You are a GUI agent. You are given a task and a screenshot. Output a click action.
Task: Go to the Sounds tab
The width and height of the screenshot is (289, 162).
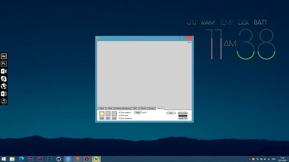[152, 108]
